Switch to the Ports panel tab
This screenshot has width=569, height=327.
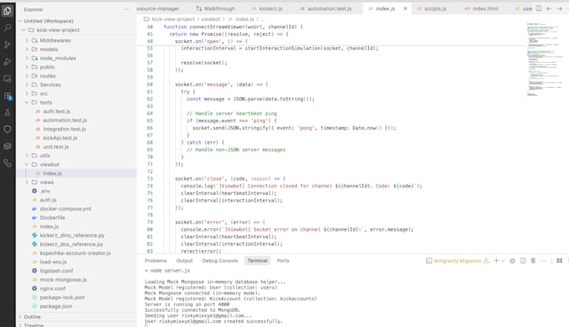pyautogui.click(x=283, y=261)
